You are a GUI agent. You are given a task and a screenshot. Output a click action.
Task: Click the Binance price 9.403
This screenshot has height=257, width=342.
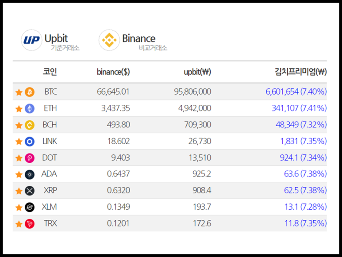coord(120,157)
